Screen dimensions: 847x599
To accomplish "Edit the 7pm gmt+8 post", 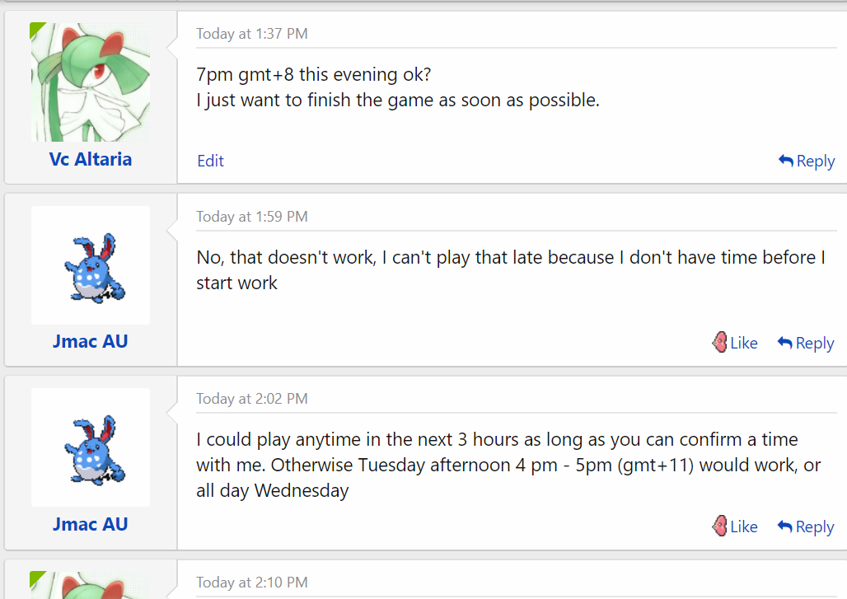I will coord(210,161).
